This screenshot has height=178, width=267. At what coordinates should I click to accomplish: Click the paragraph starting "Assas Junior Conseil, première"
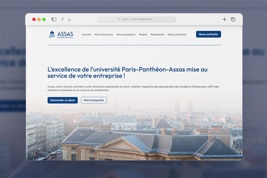tap(133, 89)
